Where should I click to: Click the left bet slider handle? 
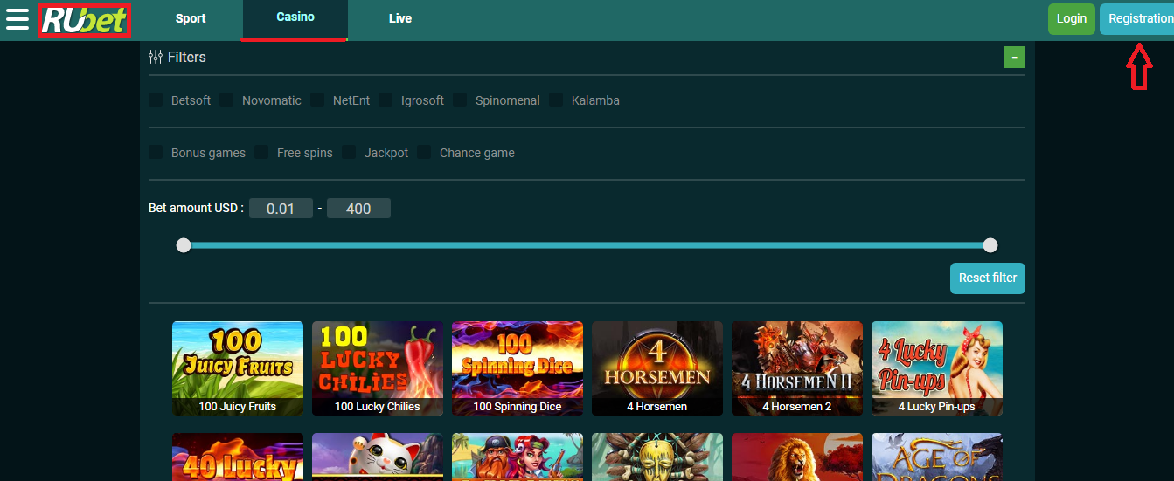(x=184, y=245)
